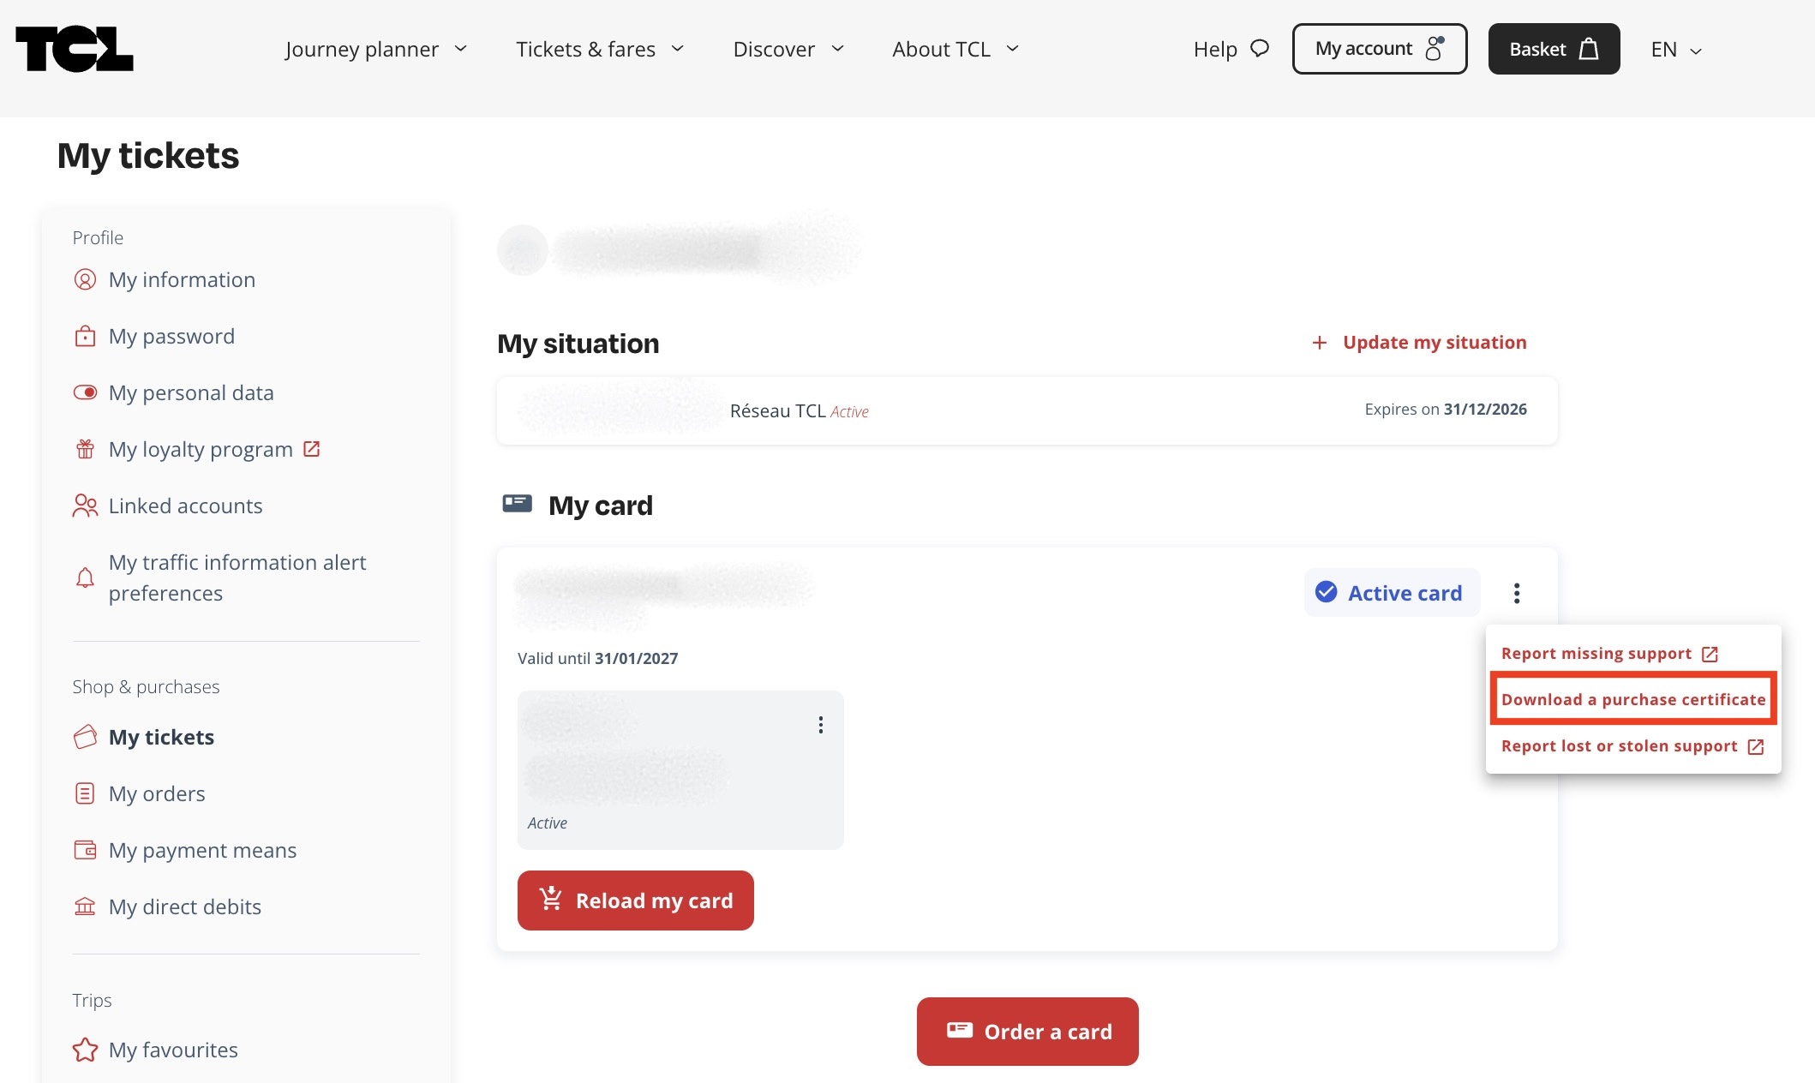Click the card icon next to My card heading
Screen dimensions: 1815x1083
(x=517, y=504)
